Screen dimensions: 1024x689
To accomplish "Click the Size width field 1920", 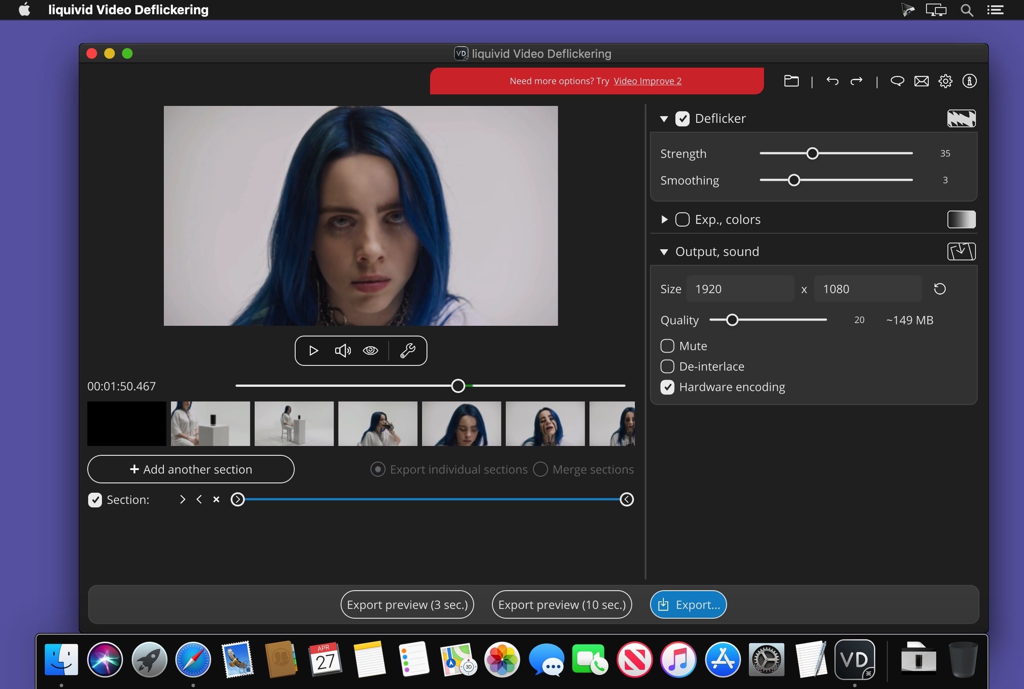I will point(740,289).
